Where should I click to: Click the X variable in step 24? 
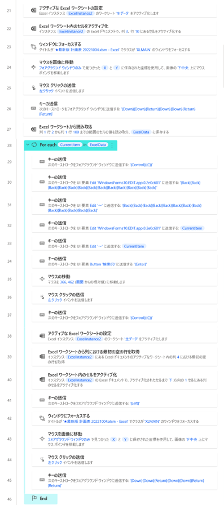tap(106, 68)
